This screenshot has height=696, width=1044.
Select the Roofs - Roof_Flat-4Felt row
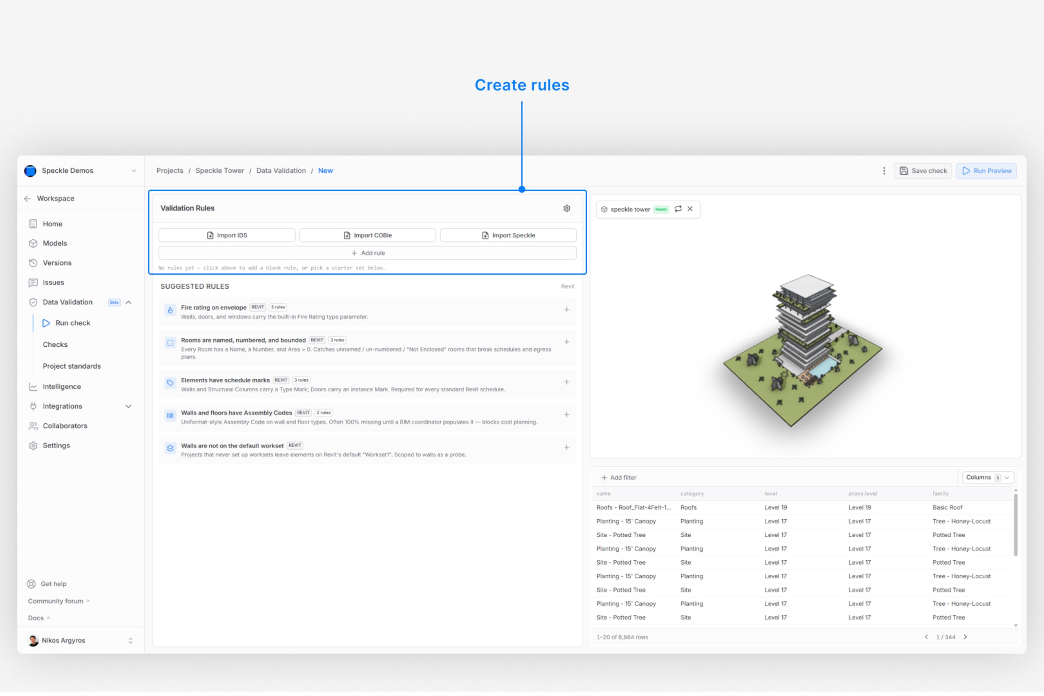pyautogui.click(x=804, y=508)
